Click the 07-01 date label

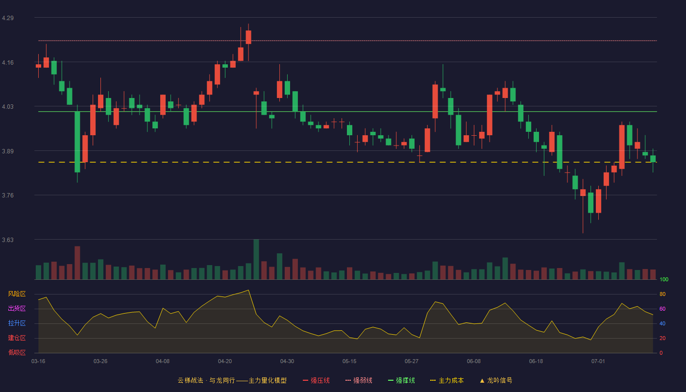(598, 361)
